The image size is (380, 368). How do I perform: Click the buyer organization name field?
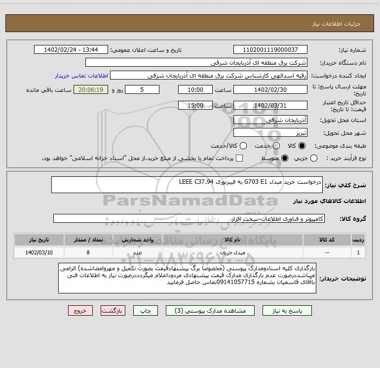click(196, 63)
